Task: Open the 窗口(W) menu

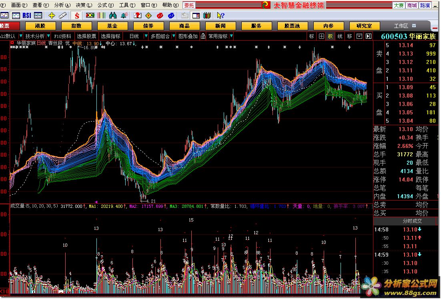Action: click(x=149, y=5)
